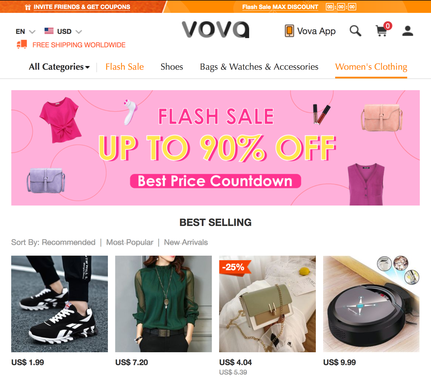Open the user account profile icon
The image size is (431, 378).
coord(408,31)
